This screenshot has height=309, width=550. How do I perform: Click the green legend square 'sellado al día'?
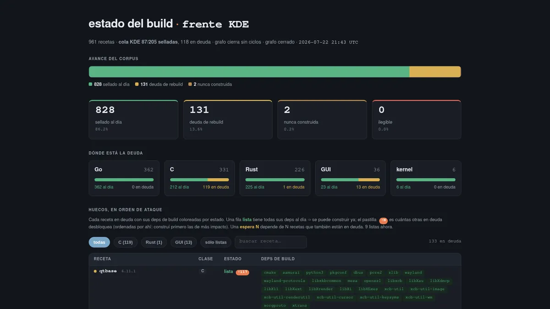tap(91, 84)
